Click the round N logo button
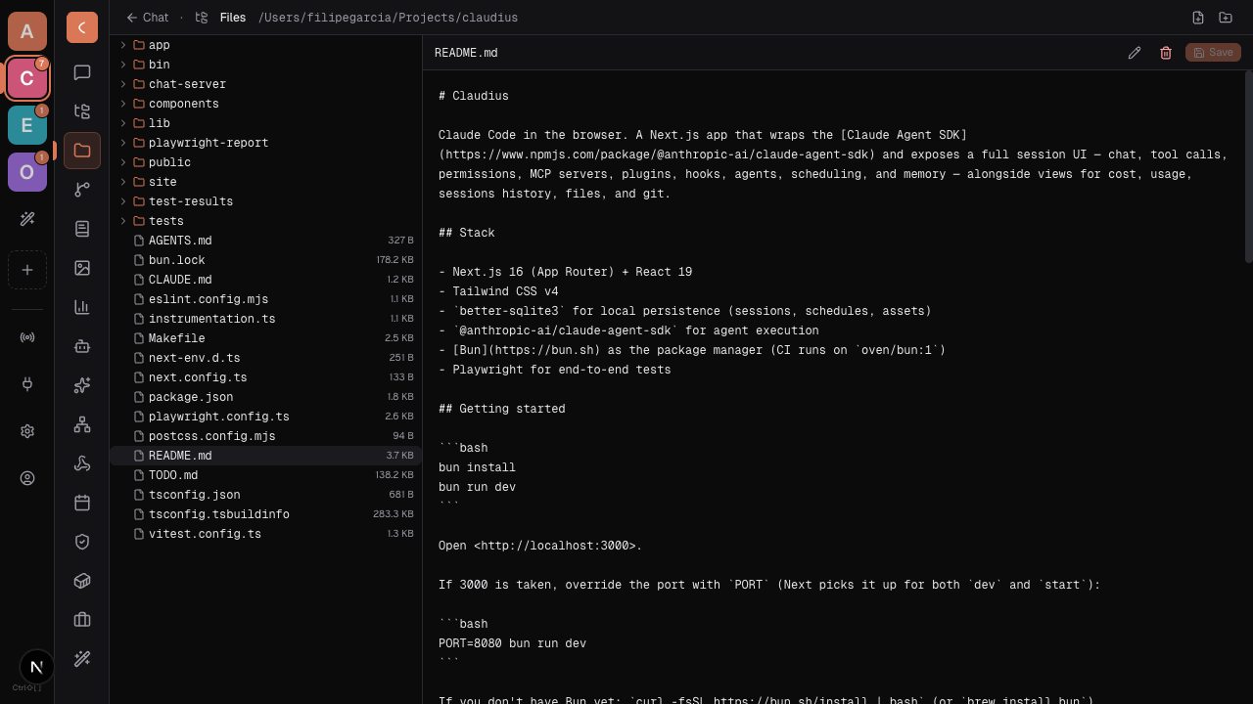The image size is (1253, 704). pyautogui.click(x=37, y=667)
